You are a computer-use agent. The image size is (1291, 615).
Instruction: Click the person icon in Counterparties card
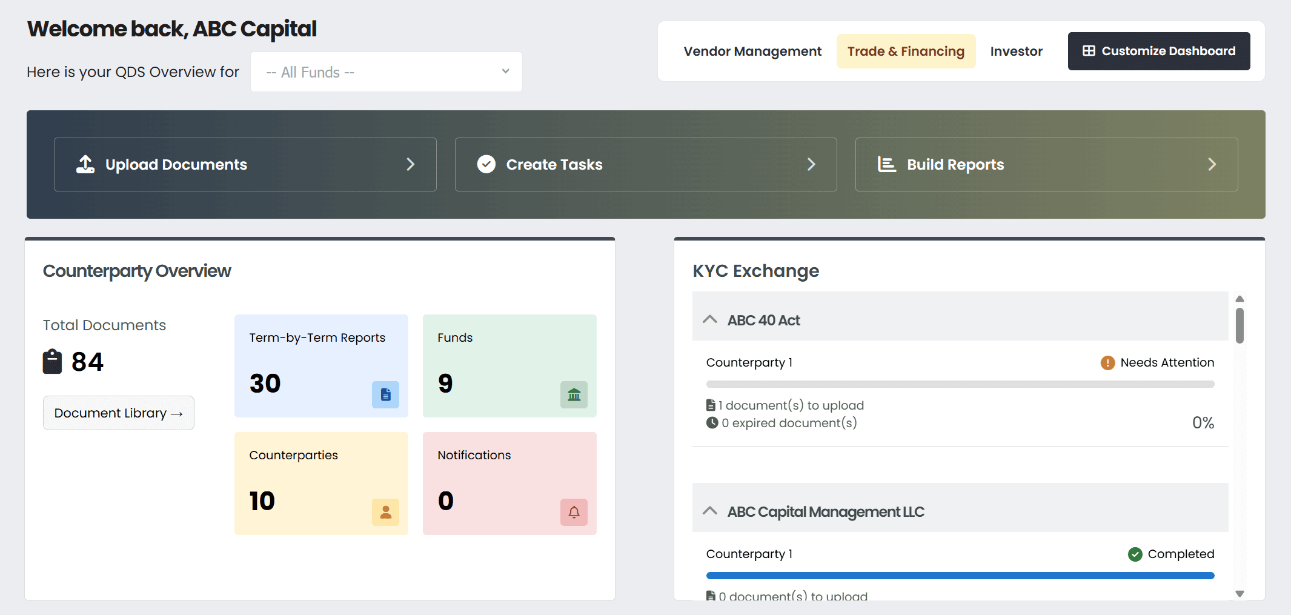(x=385, y=512)
